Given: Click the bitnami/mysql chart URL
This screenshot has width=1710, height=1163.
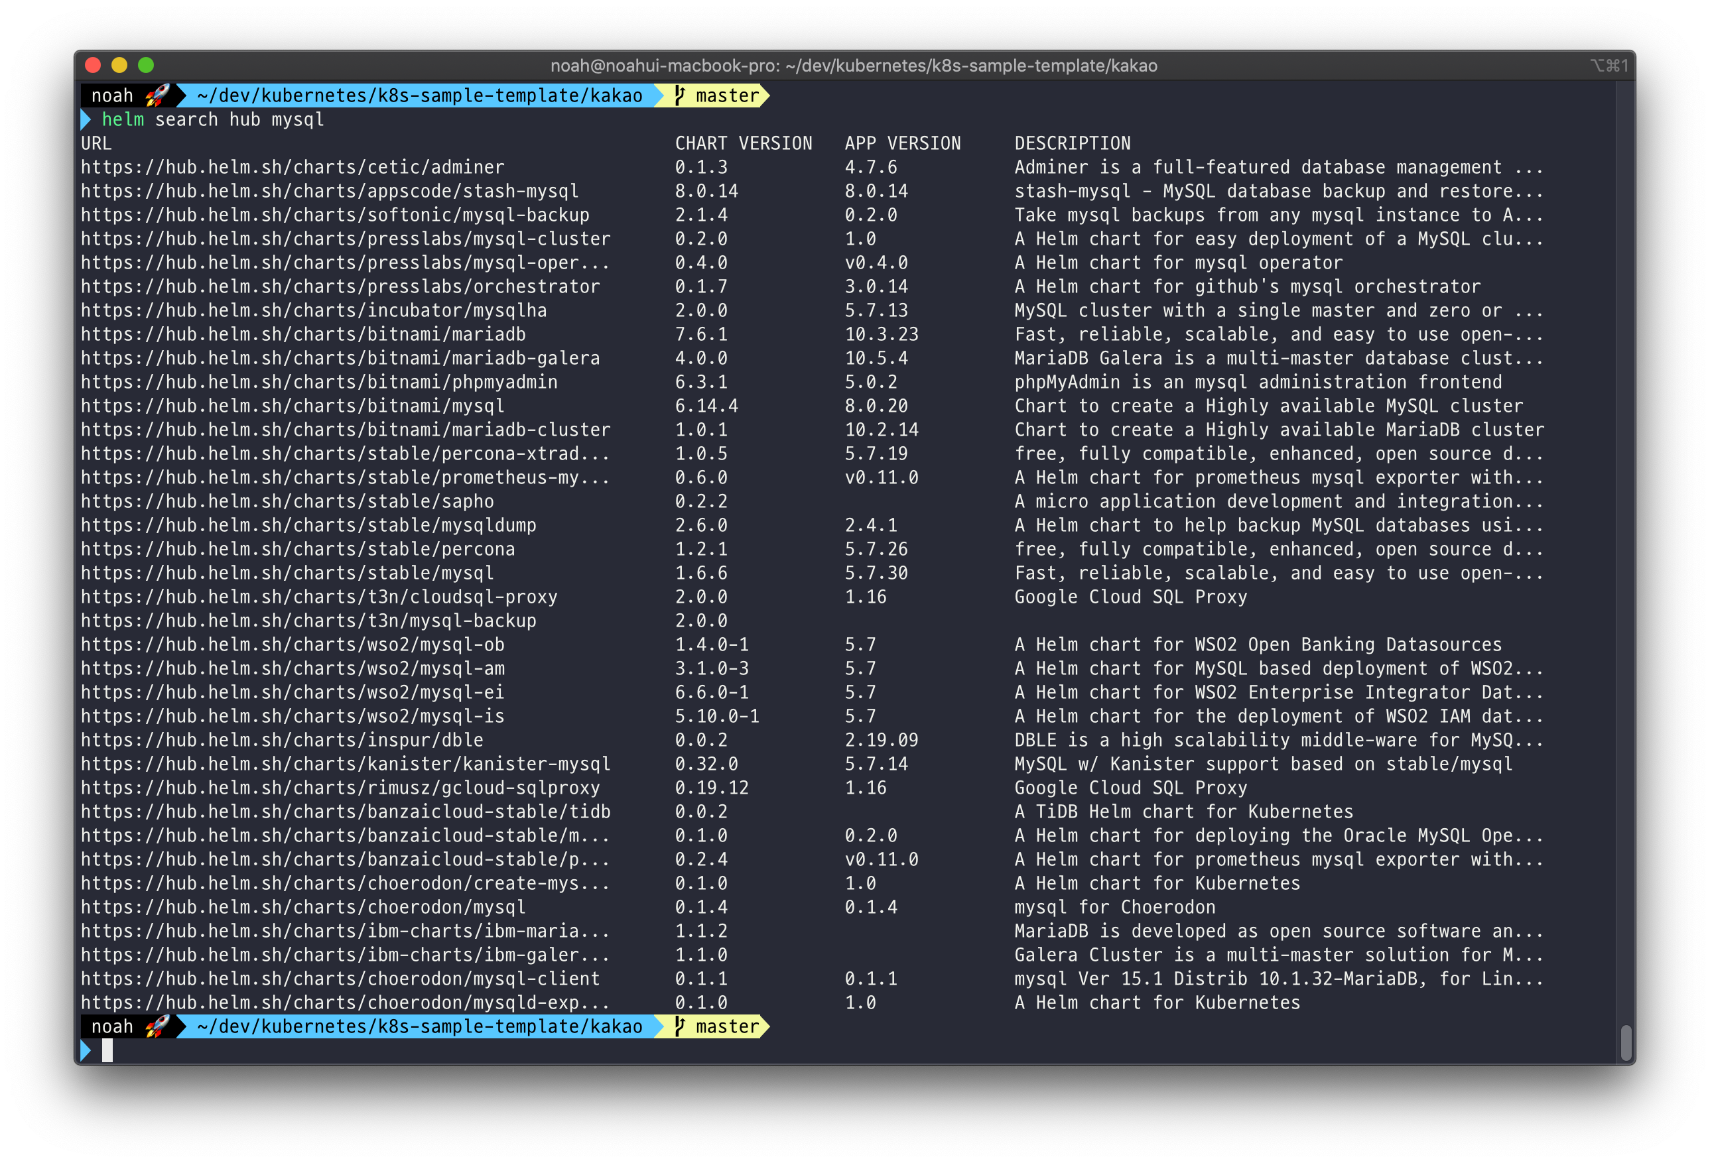Looking at the screenshot, I should coord(292,406).
